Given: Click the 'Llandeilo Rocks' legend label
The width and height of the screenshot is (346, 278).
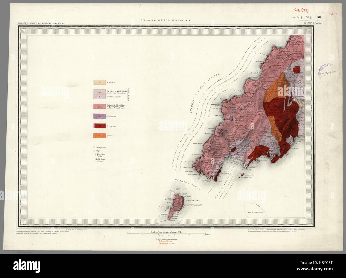Looking at the screenshot, I should tap(113, 97).
